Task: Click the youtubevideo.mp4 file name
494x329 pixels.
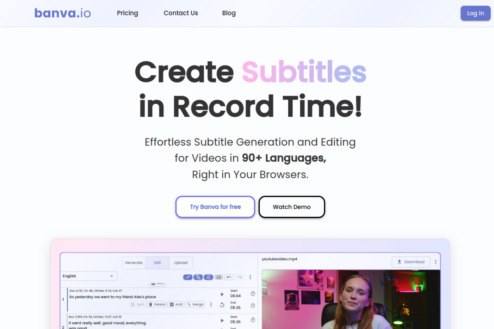Action: click(279, 259)
